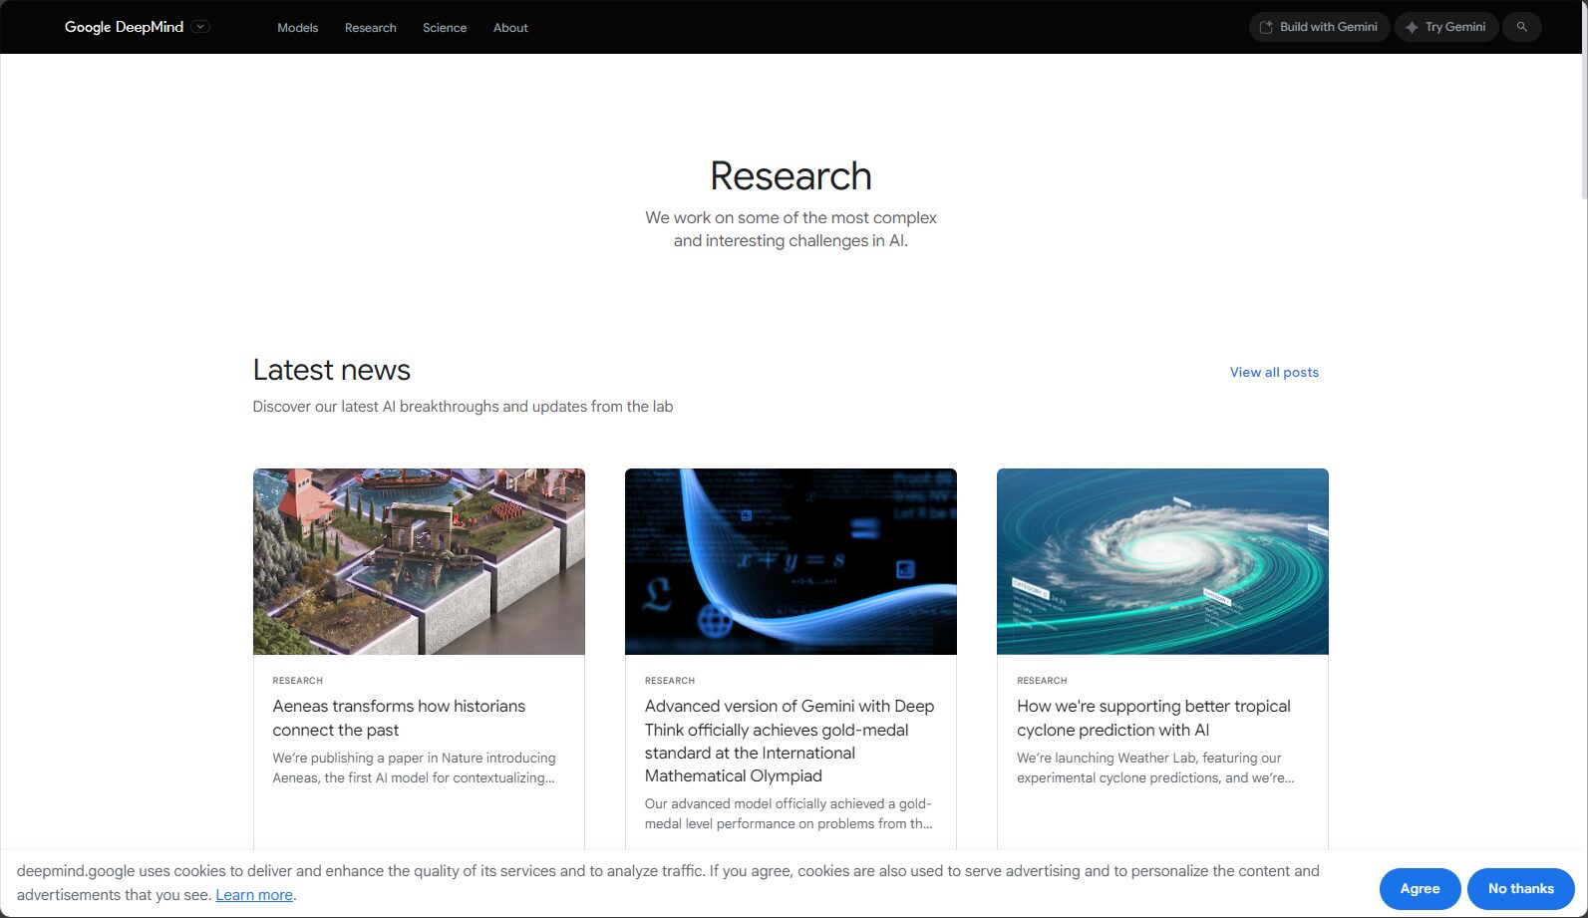Screen dimensions: 1588x918
Task: Follow the View all posts link
Action: point(1274,372)
